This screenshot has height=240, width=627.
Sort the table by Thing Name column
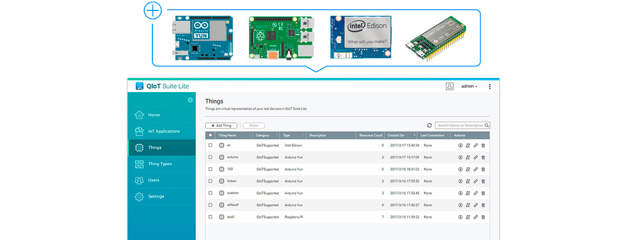(233, 135)
